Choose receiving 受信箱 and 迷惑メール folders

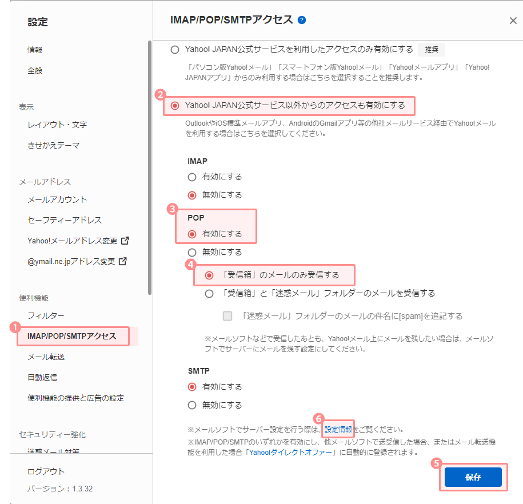tap(209, 294)
